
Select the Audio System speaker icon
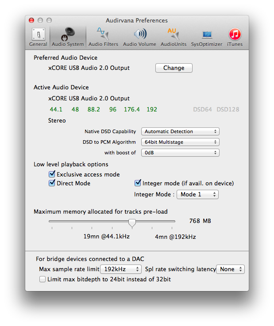click(68, 34)
